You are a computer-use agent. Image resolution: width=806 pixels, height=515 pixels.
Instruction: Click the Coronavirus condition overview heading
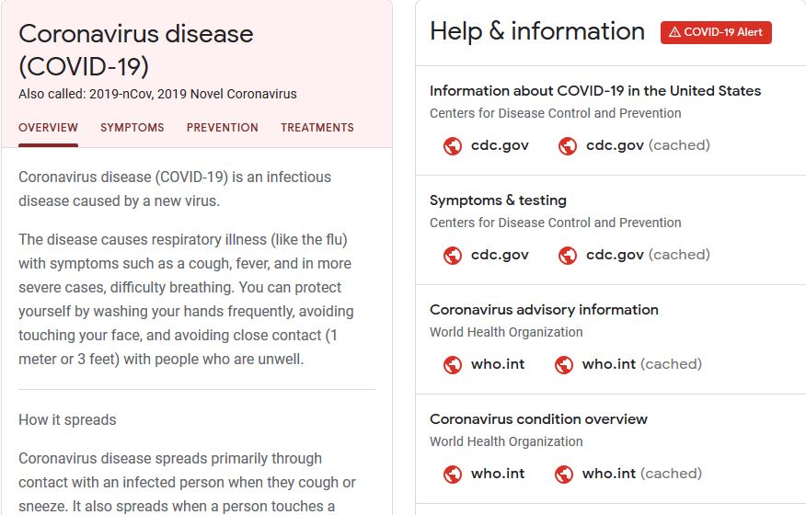(x=538, y=419)
